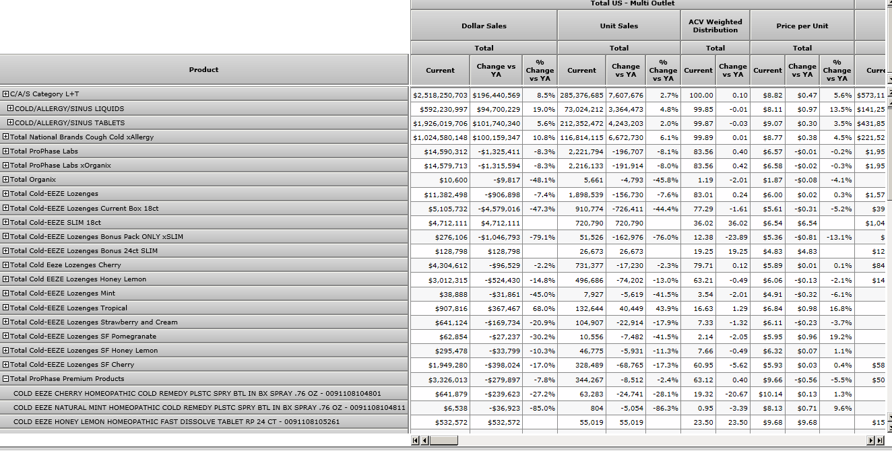Select COLD EEZE CHERRY HOMEOPATHIC spray product row
Screen dimensions: 892x453
197,394
